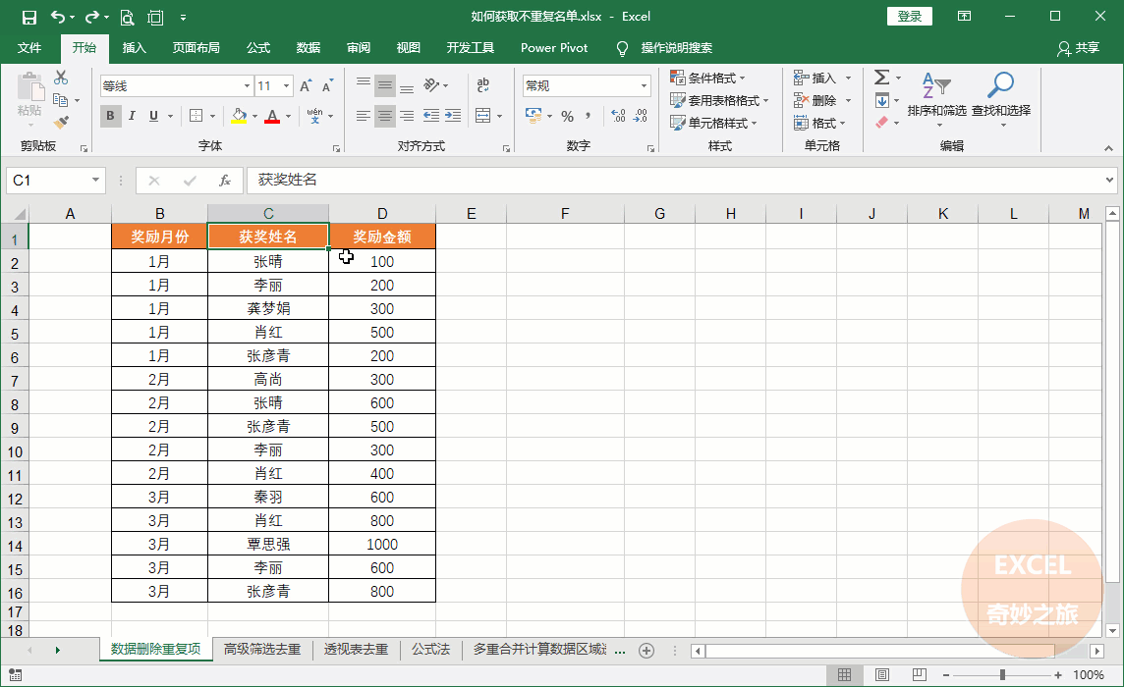Image resolution: width=1124 pixels, height=687 pixels.
Task: Click the Copy icon in clipboard group
Action: coord(60,100)
